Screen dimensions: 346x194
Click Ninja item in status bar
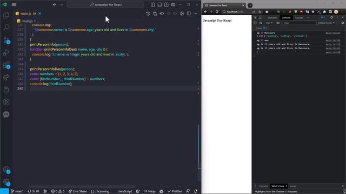(150, 191)
